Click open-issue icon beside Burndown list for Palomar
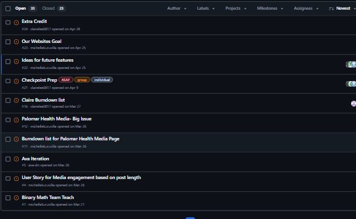Viewport: 356px width, 219px height. point(16,139)
